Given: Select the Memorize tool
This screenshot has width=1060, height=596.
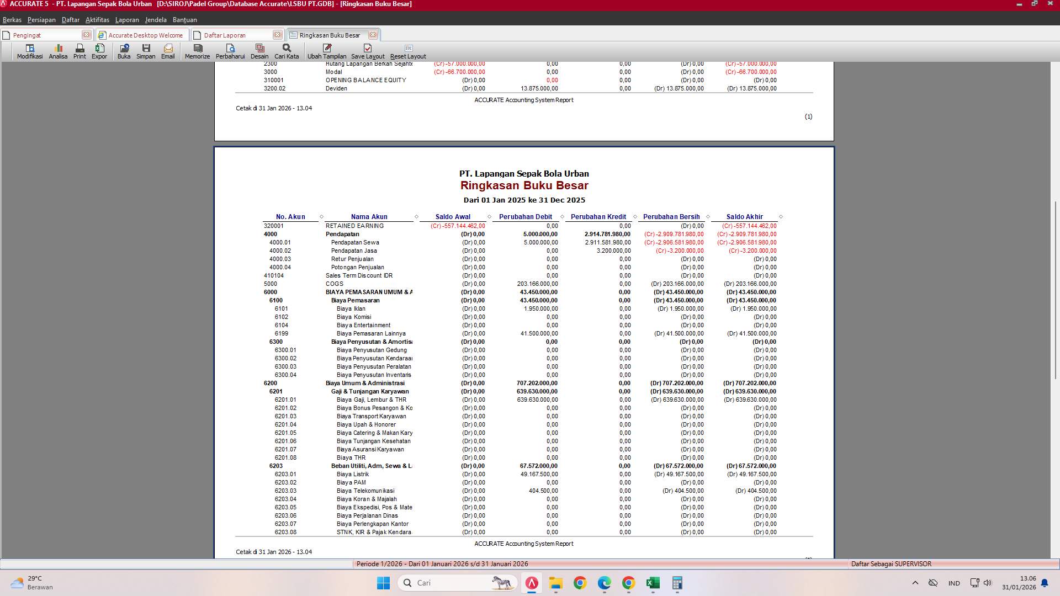Looking at the screenshot, I should point(197,51).
